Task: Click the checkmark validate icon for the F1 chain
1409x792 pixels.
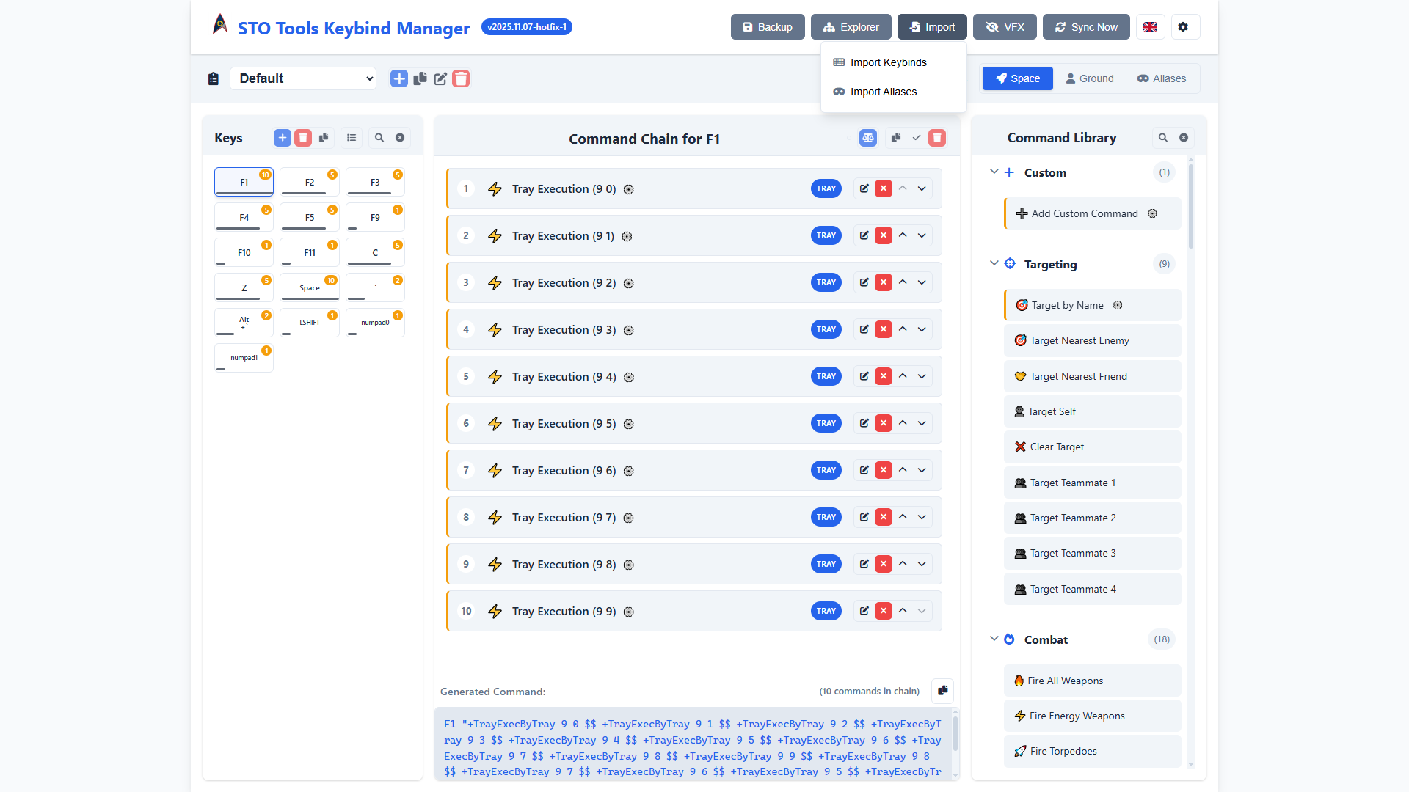Action: point(917,138)
